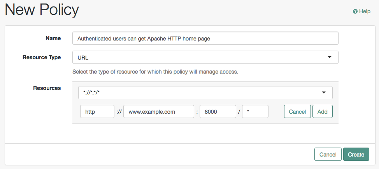This screenshot has height=169, width=379.
Task: Click the www.example.com host field
Action: click(158, 111)
